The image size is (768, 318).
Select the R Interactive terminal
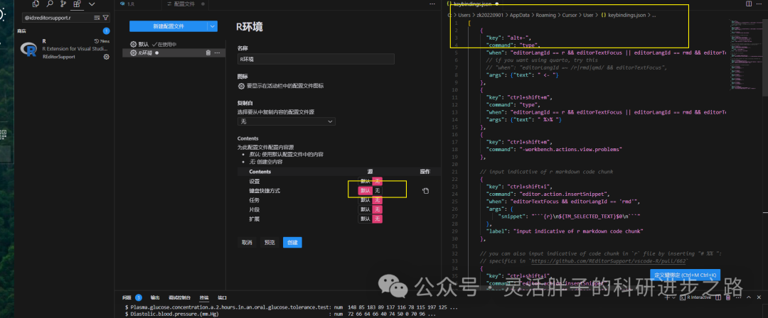coord(695,297)
